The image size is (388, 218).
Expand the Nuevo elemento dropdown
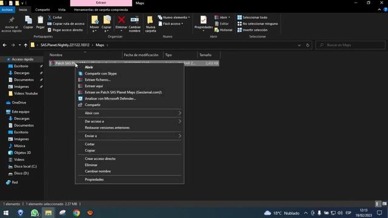click(x=174, y=18)
